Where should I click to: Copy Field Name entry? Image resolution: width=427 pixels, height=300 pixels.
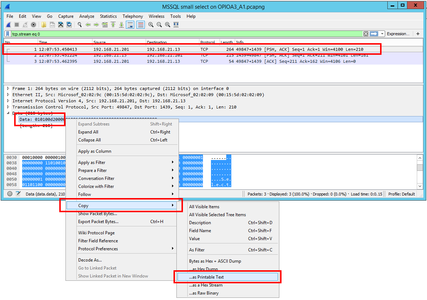[x=228, y=231]
